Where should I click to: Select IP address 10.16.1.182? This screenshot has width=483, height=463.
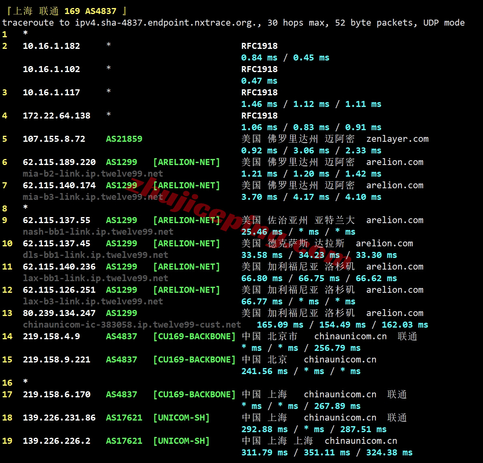click(x=51, y=46)
